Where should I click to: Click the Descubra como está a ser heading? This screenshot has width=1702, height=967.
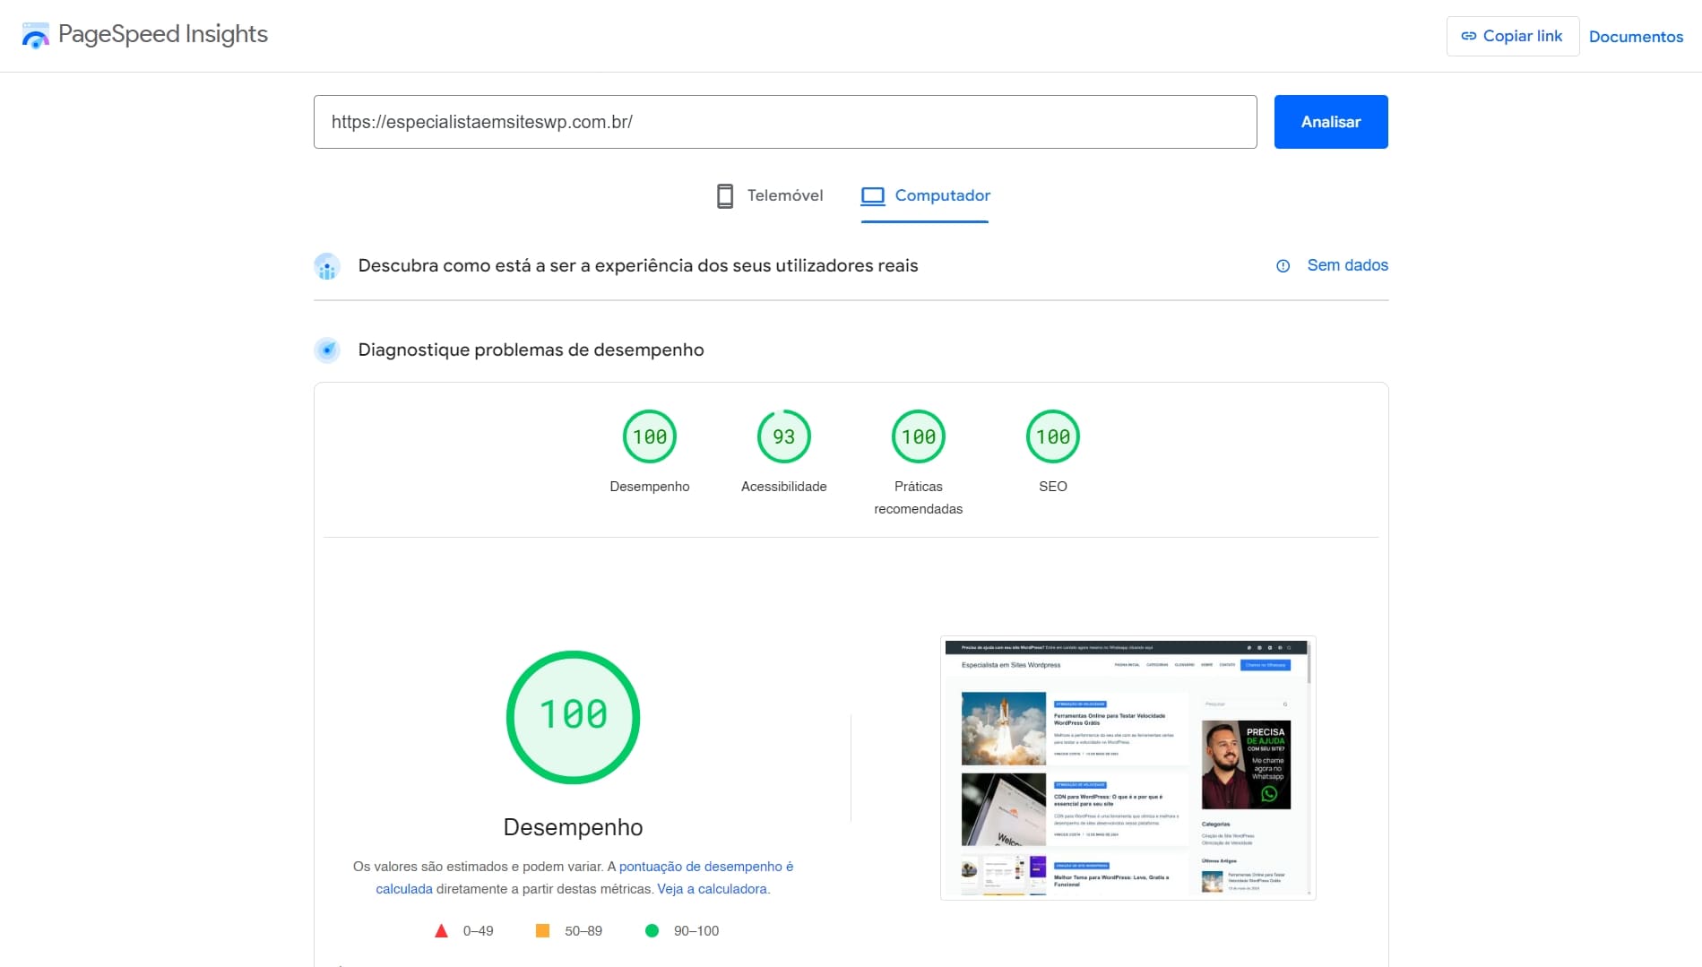click(x=638, y=266)
